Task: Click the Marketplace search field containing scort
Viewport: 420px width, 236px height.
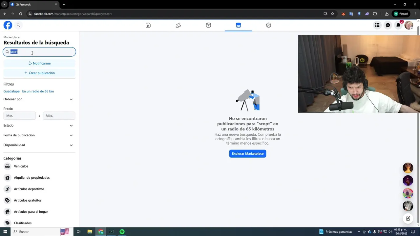Action: point(39,52)
